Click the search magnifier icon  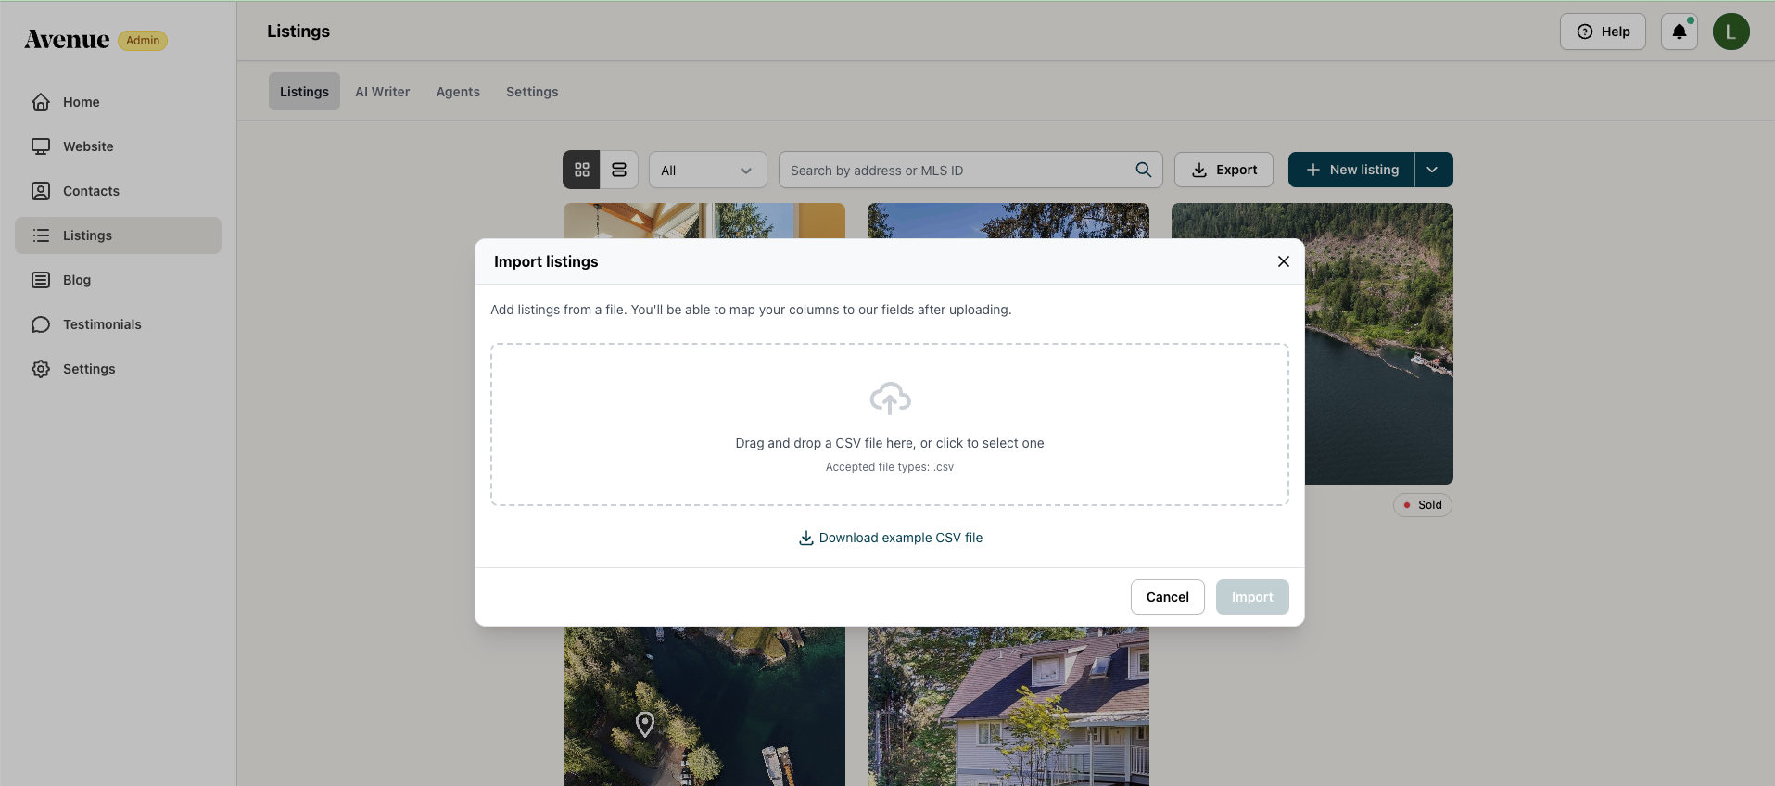1144,170
